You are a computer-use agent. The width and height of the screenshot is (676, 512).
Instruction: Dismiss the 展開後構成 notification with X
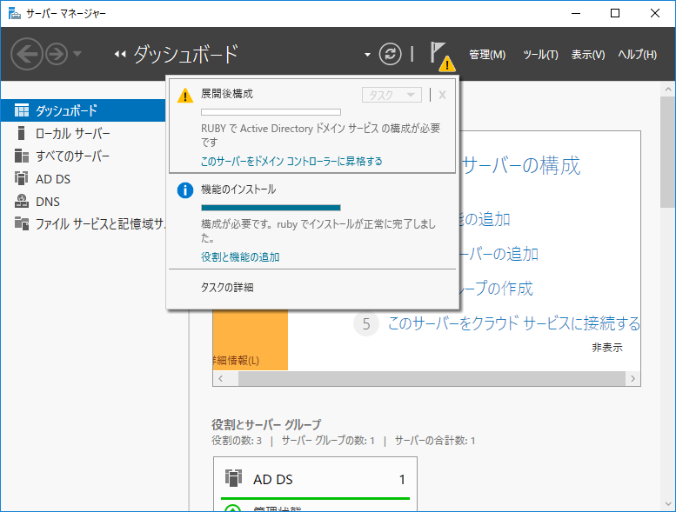442,95
